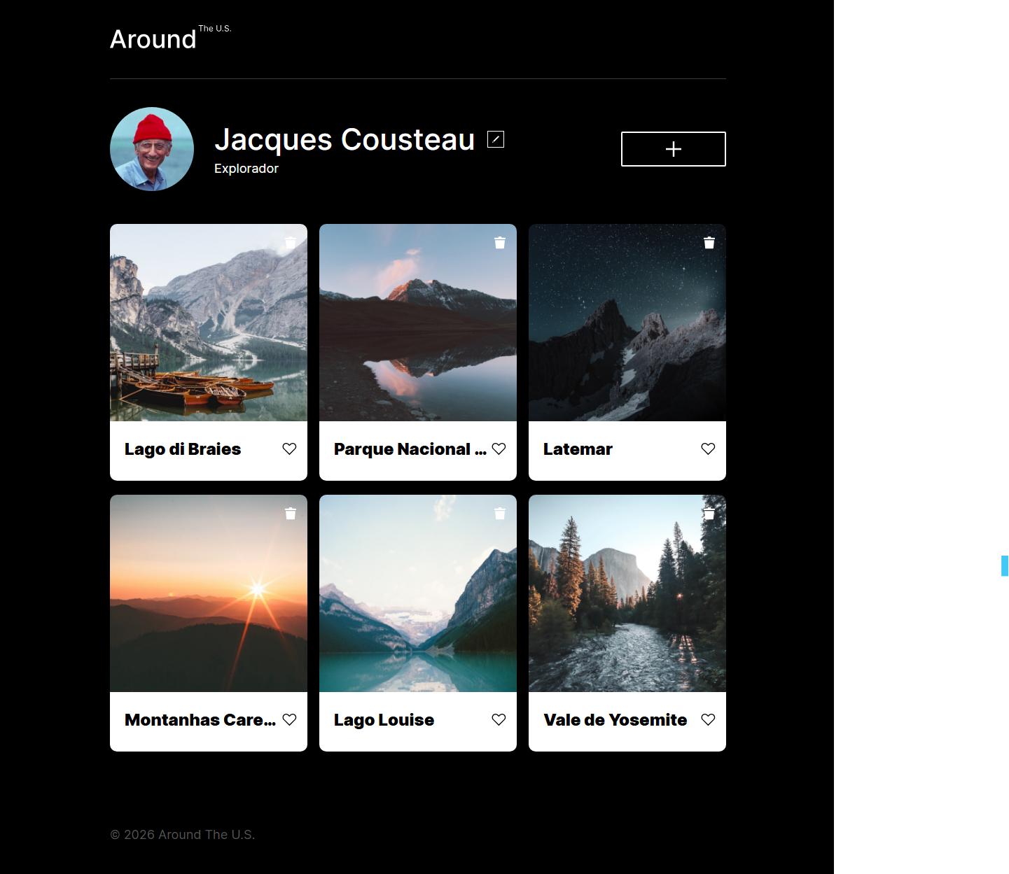Toggle the heart on Parque Nacional card
1009x874 pixels.
[x=499, y=449]
